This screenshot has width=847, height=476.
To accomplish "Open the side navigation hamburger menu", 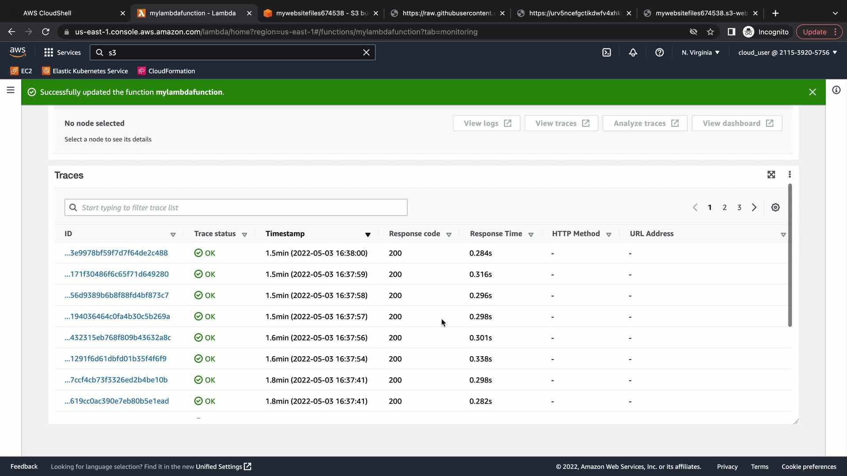I will (11, 90).
